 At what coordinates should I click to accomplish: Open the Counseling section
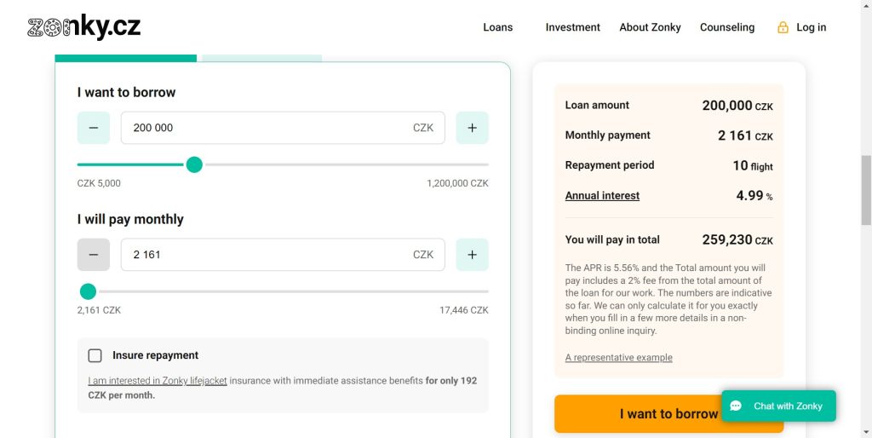726,27
